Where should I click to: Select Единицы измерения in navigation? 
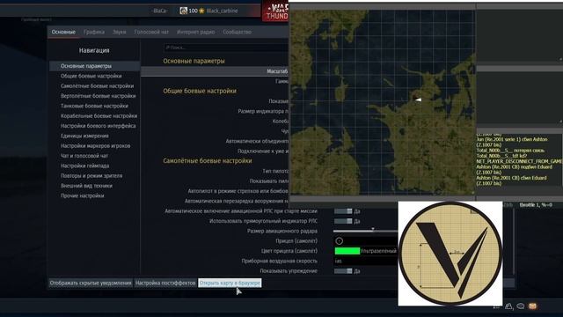tap(84, 136)
